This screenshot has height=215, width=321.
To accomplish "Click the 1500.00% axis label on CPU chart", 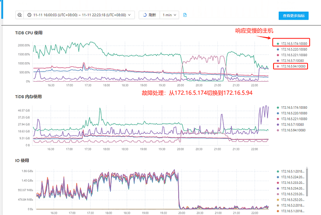I will (24, 54).
